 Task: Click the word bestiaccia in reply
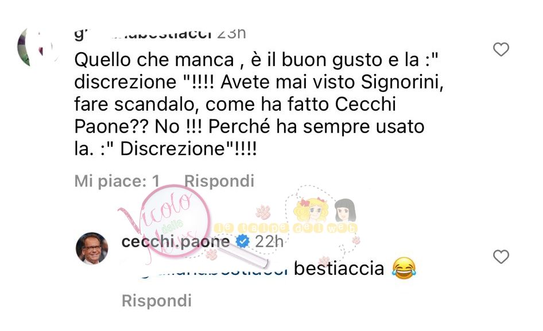pos(339,268)
